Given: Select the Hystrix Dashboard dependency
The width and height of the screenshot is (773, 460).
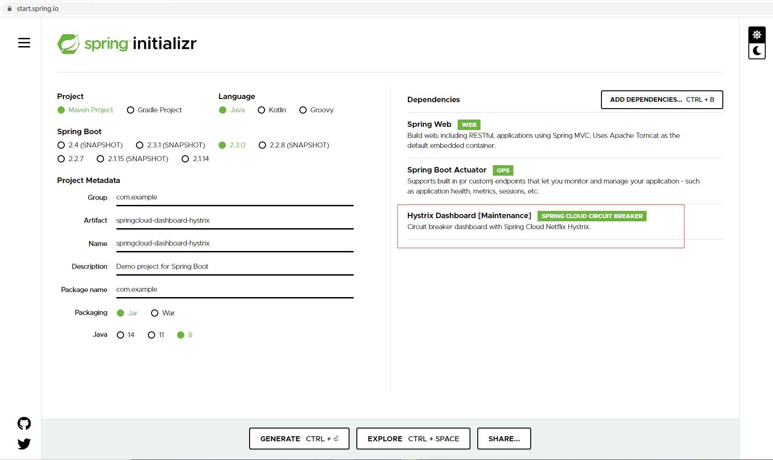Looking at the screenshot, I should click(565, 221).
